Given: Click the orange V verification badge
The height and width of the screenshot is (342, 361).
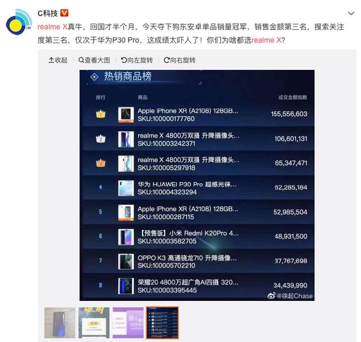Looking at the screenshot, I should point(64,13).
